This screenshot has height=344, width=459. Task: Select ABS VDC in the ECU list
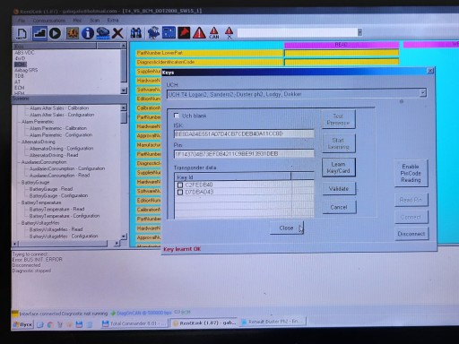point(24,53)
